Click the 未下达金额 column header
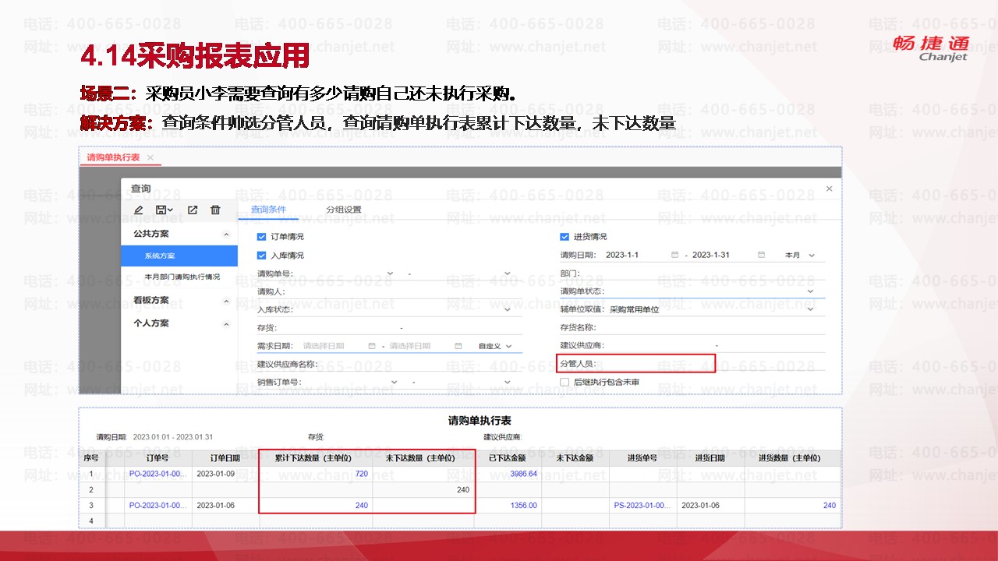Screen dimensions: 998x561 tap(575, 458)
